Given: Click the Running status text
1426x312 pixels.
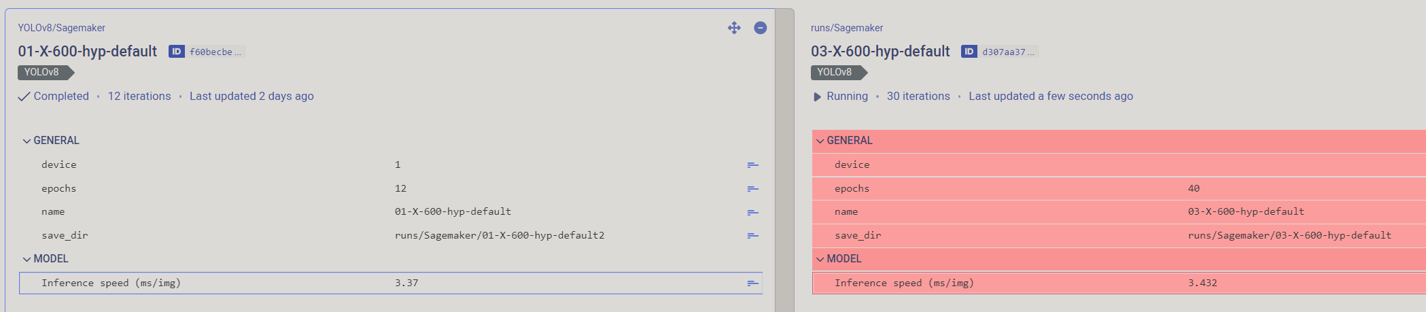Looking at the screenshot, I should point(847,97).
